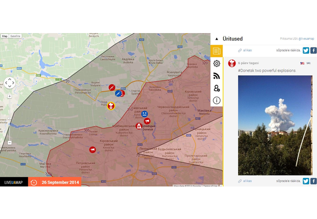Viewport: 317px width, 219px height.
Task: Click the US flag language icon
Action: coord(302,63)
